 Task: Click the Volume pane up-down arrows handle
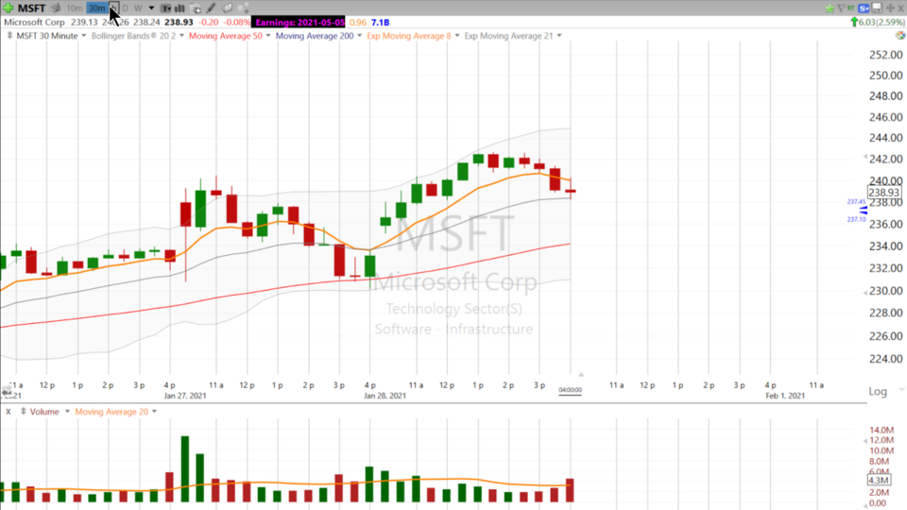[x=23, y=412]
